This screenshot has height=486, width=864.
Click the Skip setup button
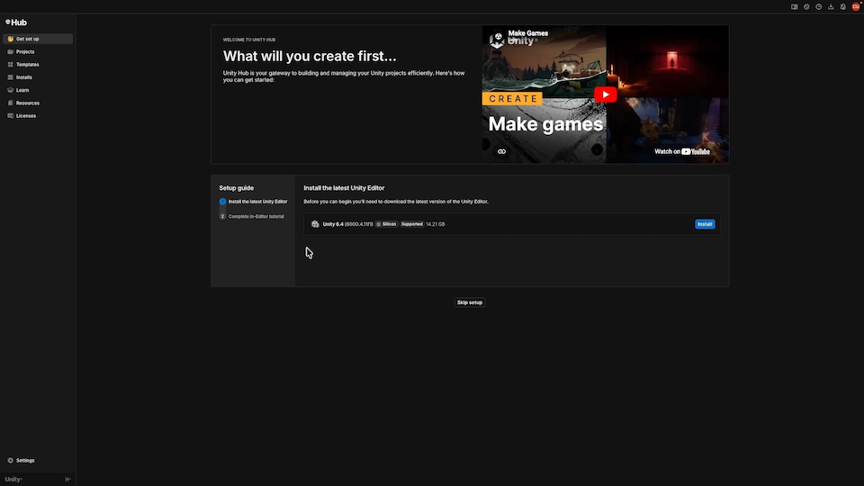pos(470,302)
